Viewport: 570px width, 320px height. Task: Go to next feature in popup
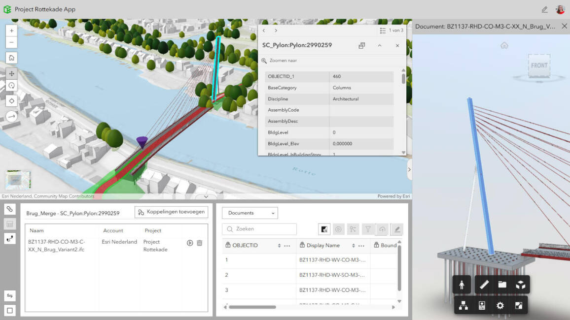tap(276, 31)
